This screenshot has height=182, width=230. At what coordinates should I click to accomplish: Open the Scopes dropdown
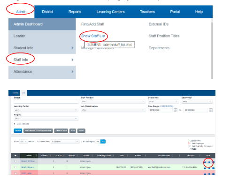46,119
